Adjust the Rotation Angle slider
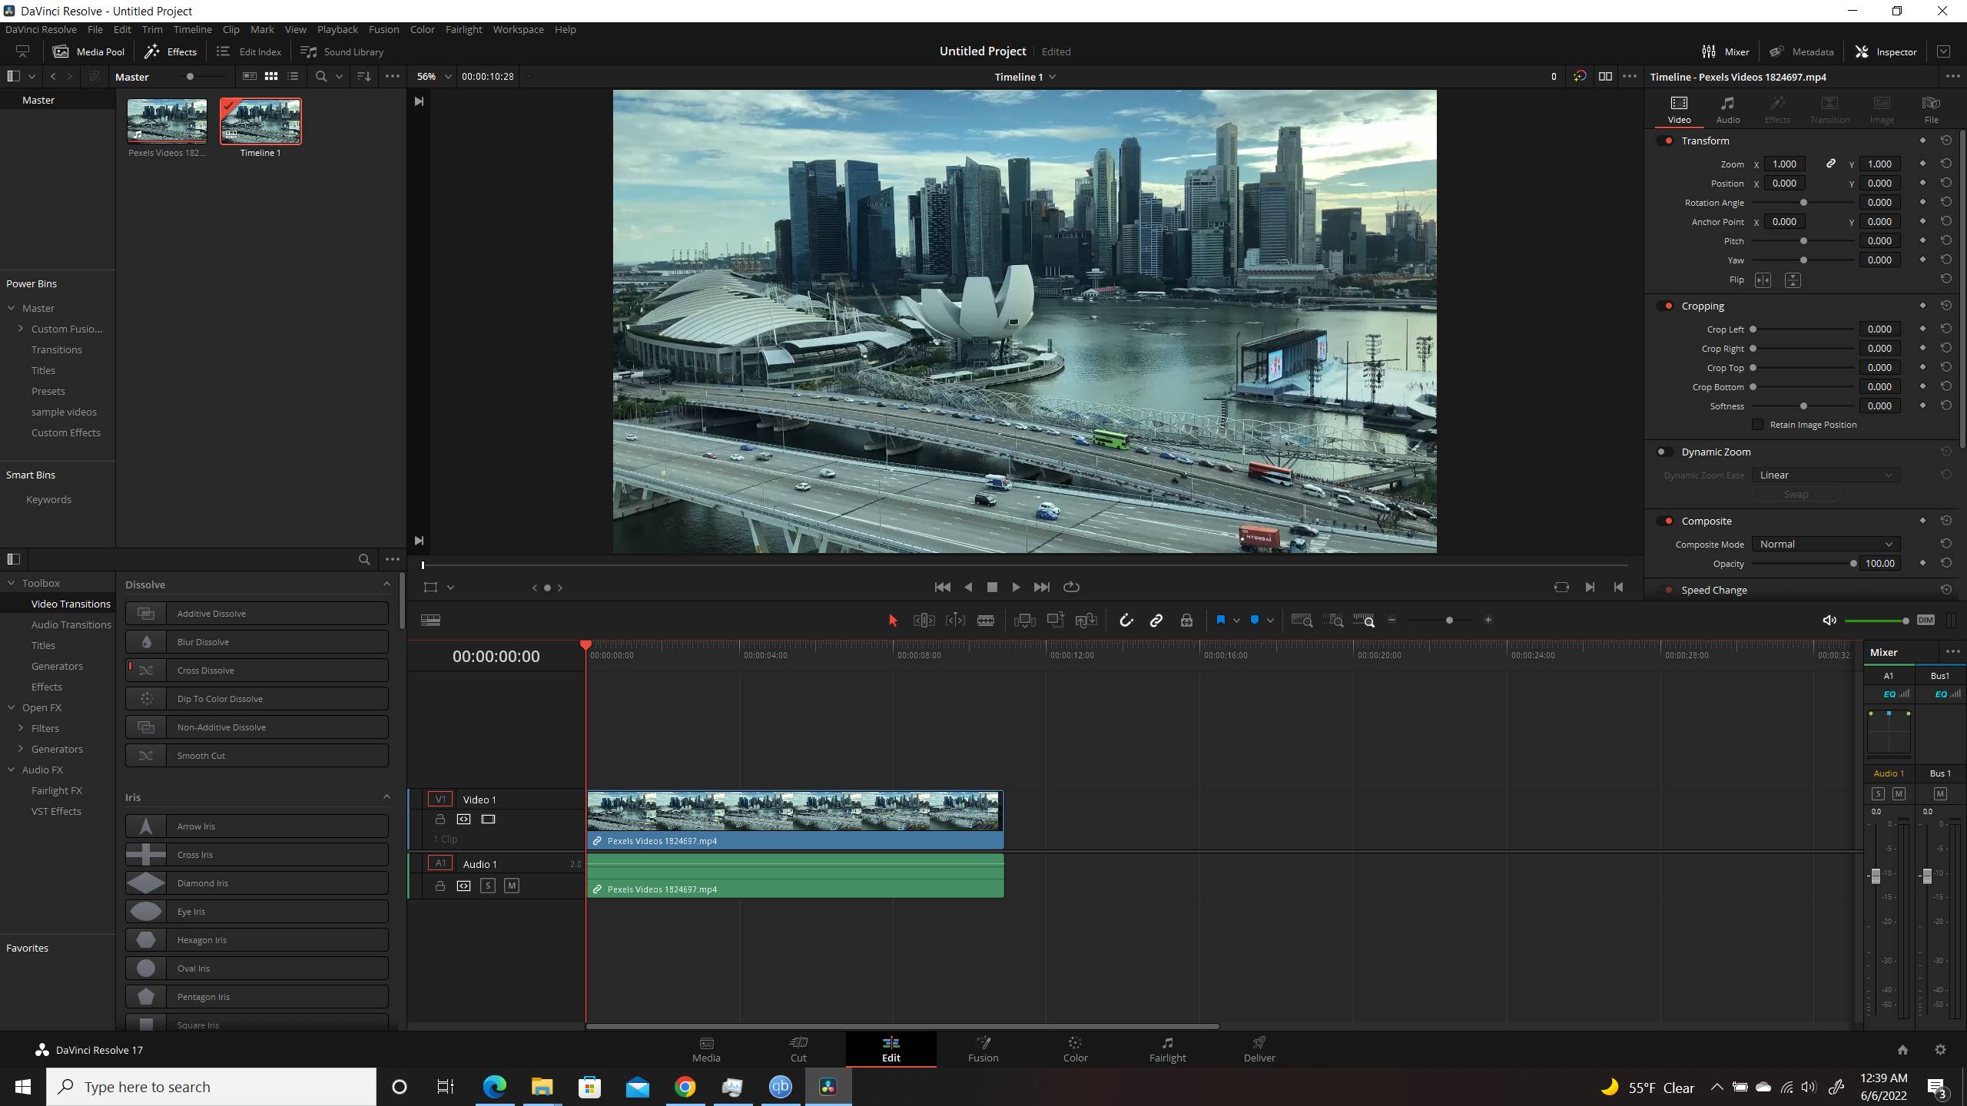This screenshot has height=1106, width=1967. pos(1804,203)
